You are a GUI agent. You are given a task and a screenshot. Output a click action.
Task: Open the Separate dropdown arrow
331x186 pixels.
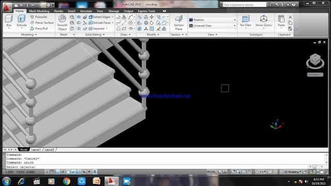pyautogui.click(x=107, y=28)
